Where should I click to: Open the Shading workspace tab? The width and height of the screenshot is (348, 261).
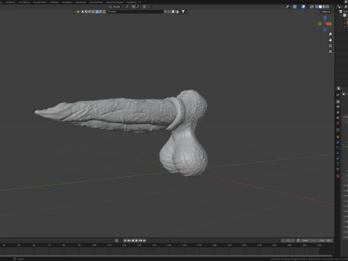(x=54, y=2)
